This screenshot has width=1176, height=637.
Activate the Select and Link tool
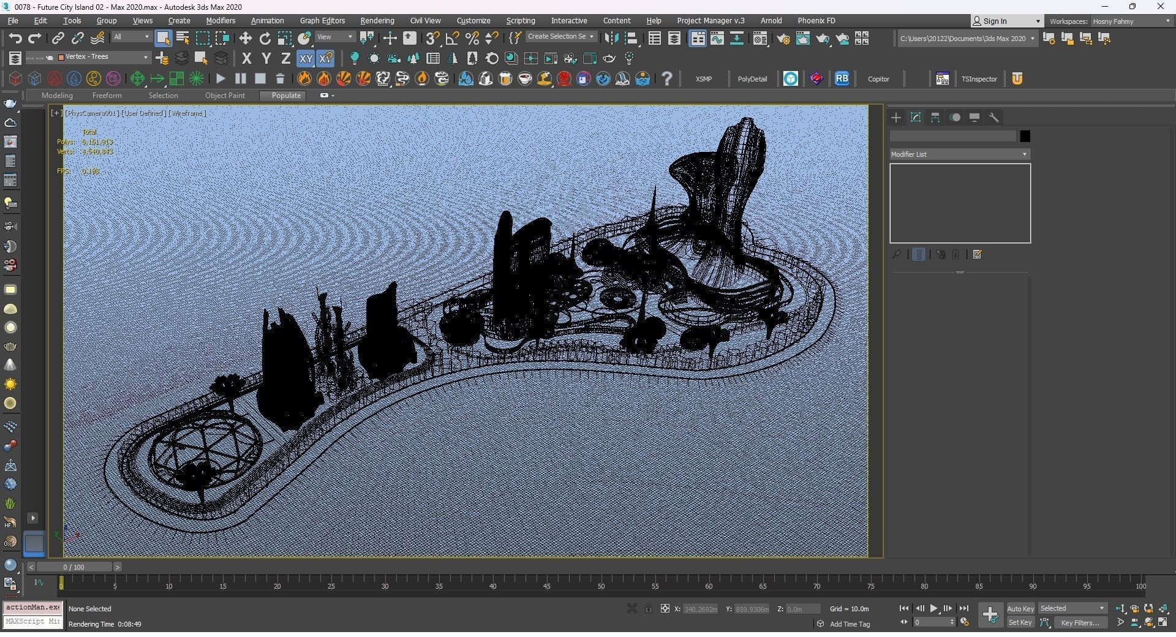[58, 39]
